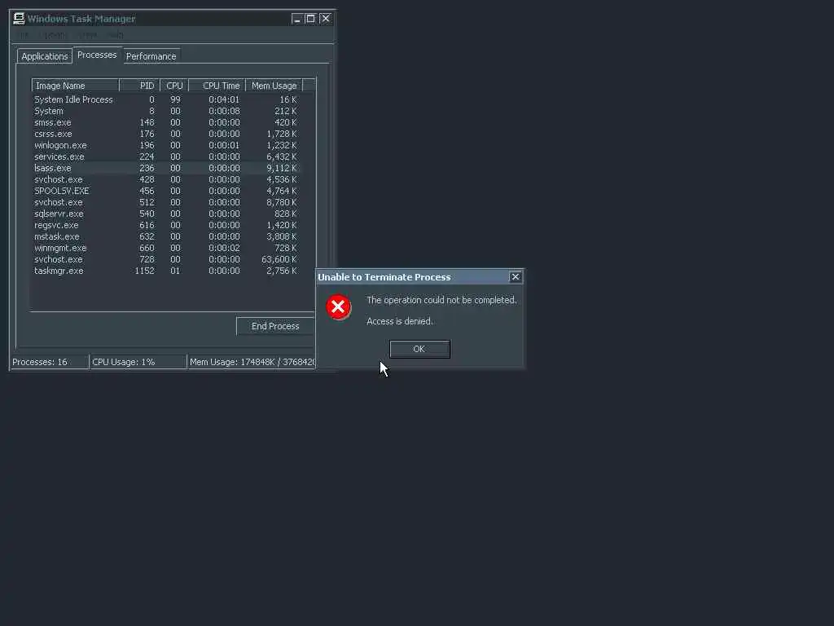Minimize the Windows Task Manager window
The height and width of the screenshot is (626, 834).
click(296, 20)
